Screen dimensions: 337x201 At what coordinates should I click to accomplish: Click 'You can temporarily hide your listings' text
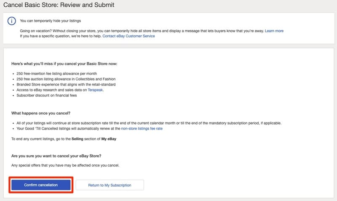(x=50, y=21)
